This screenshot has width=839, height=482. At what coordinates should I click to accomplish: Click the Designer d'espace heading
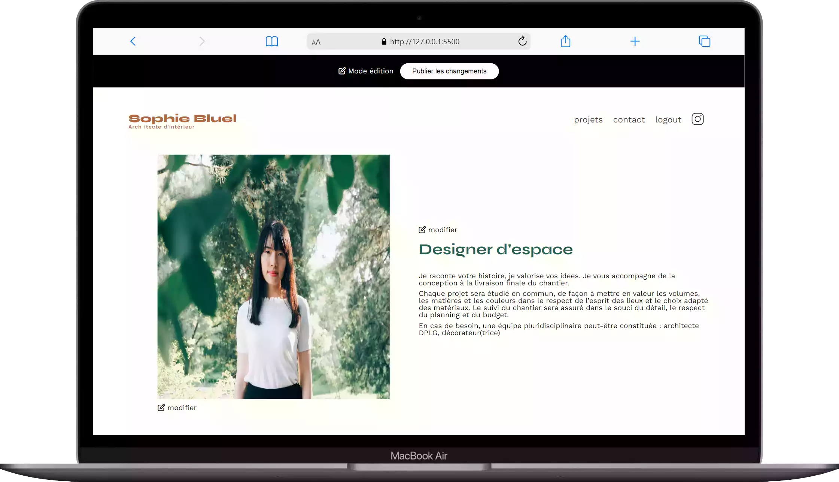496,250
